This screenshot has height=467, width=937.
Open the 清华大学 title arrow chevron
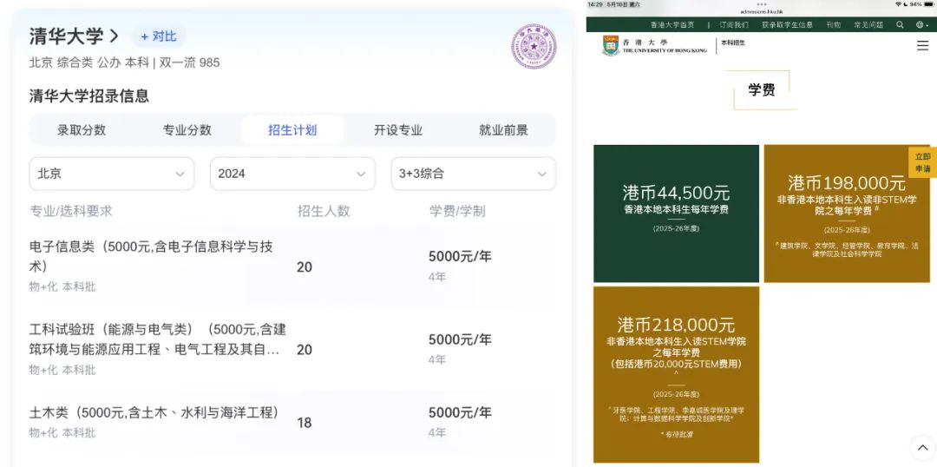115,36
